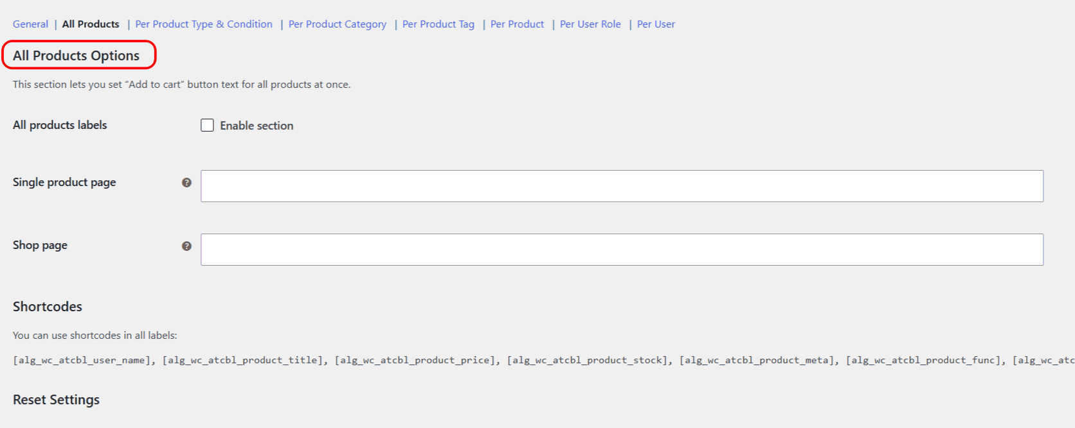Click the 'All Products Options' heading
This screenshot has height=428, width=1075.
tap(76, 56)
